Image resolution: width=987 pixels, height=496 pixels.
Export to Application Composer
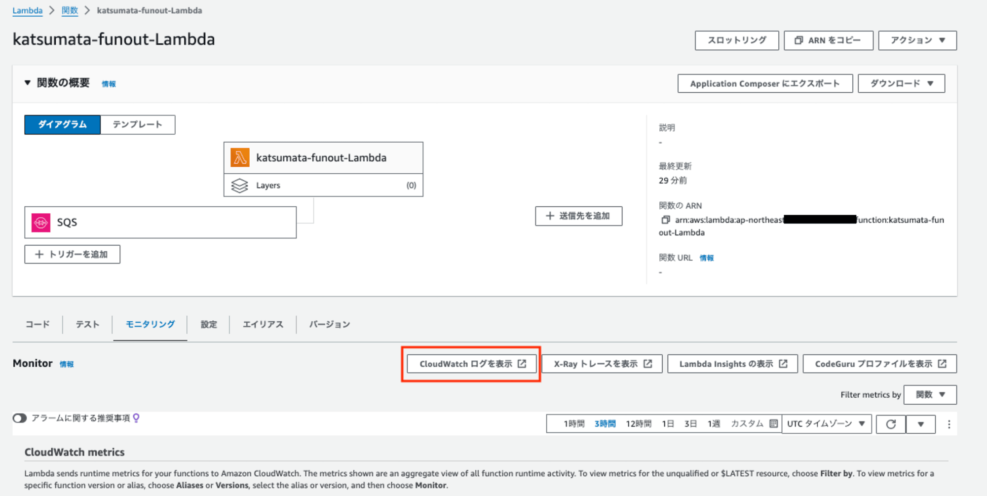pyautogui.click(x=765, y=83)
